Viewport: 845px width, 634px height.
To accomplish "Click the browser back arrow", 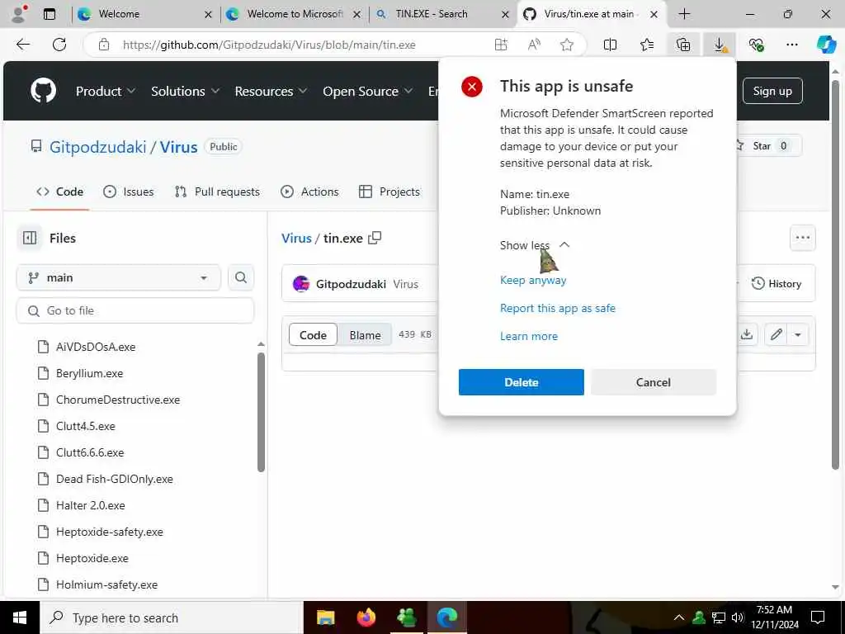I will (23, 45).
